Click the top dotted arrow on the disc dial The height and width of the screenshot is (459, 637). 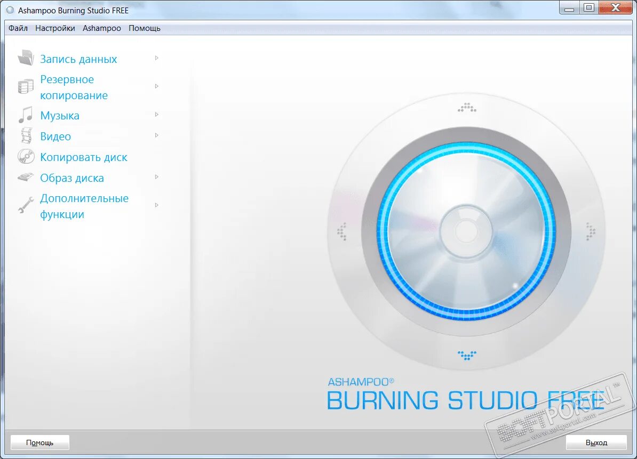tap(467, 108)
